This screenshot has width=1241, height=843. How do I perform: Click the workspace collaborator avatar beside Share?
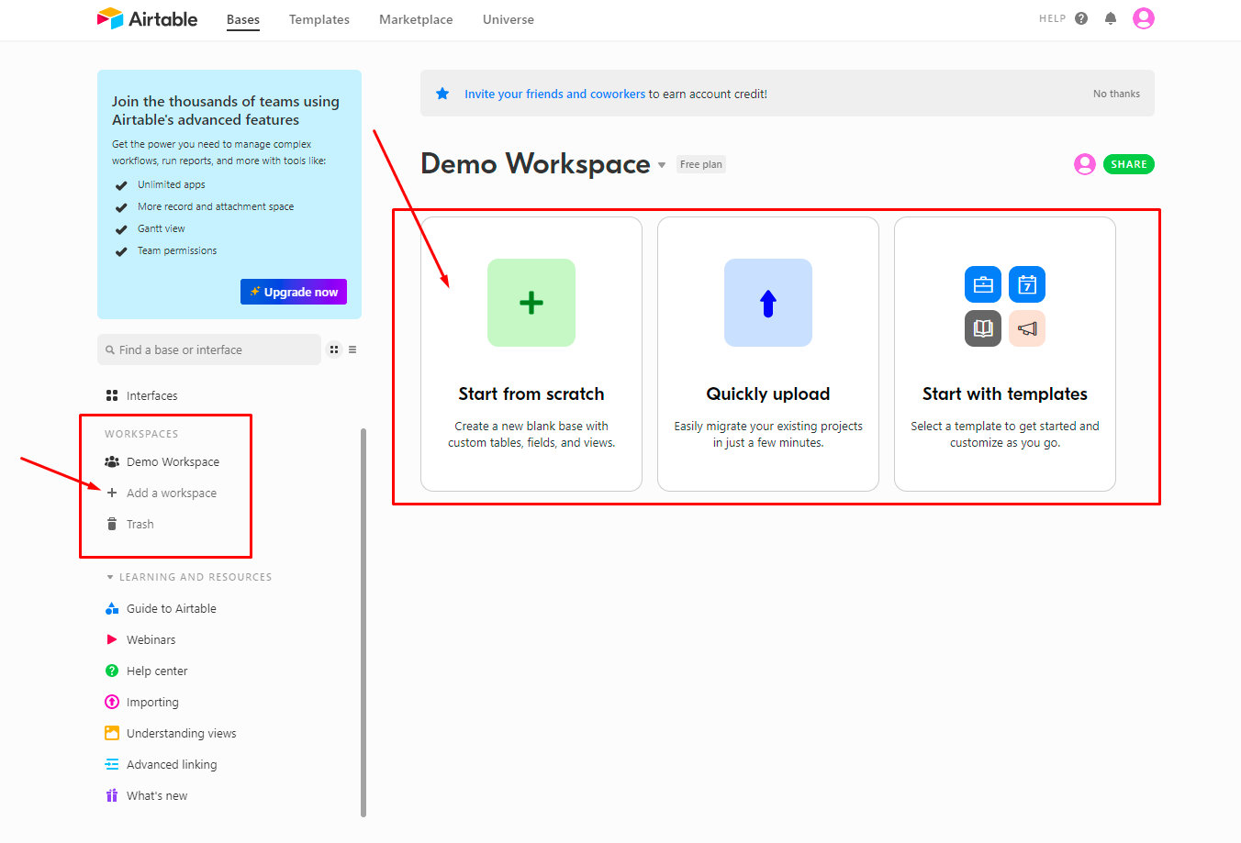(1085, 164)
